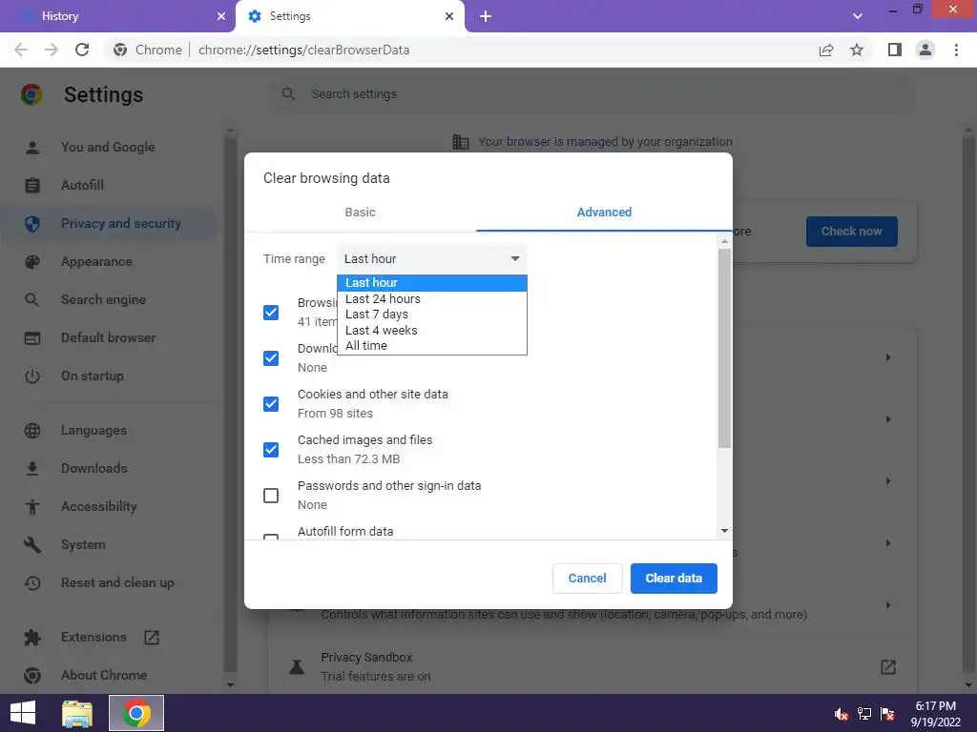Viewport: 977px width, 732px height.
Task: Check Passwords and other sign-in data
Action: tap(271, 496)
